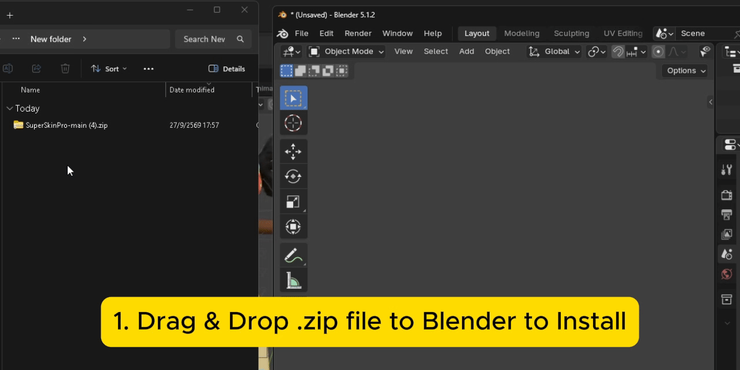Open the selectability and visibility dropdown
The width and height of the screenshot is (740, 370).
point(705,51)
